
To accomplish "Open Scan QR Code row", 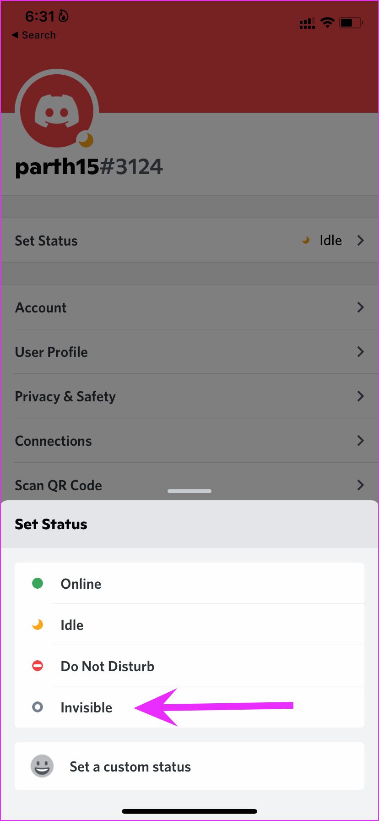I will 59,485.
